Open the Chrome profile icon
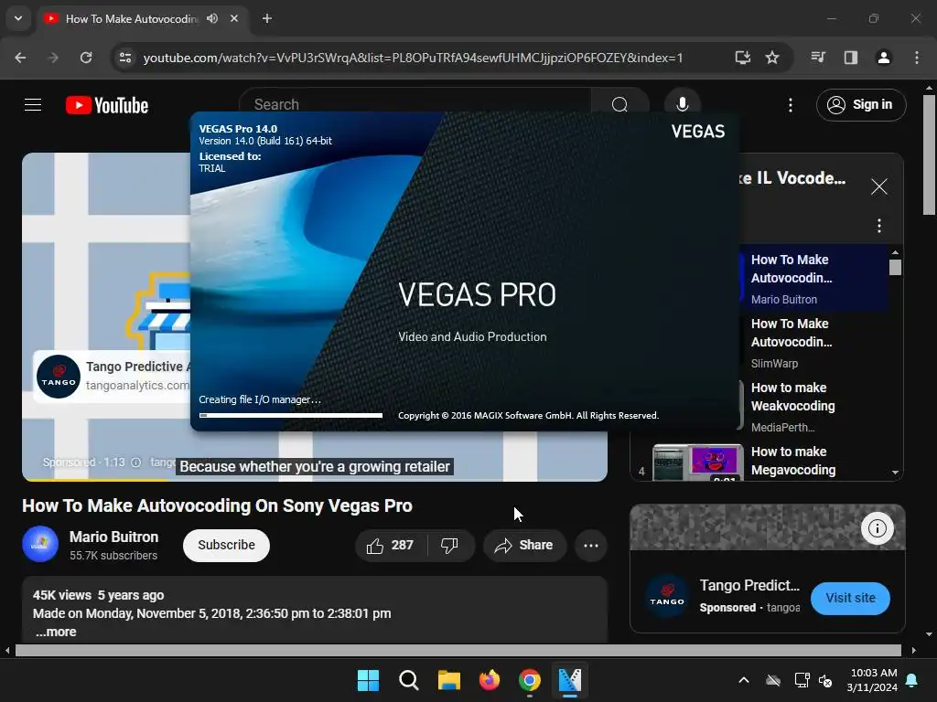Screen dimensions: 937x702 (x=884, y=58)
